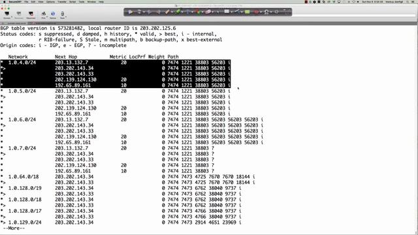Expand the Connect button dropdown arrow
Screen dimensions: 418x235
(x=12, y=16)
